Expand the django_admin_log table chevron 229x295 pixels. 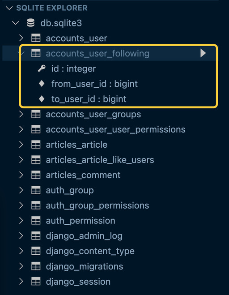[21, 236]
